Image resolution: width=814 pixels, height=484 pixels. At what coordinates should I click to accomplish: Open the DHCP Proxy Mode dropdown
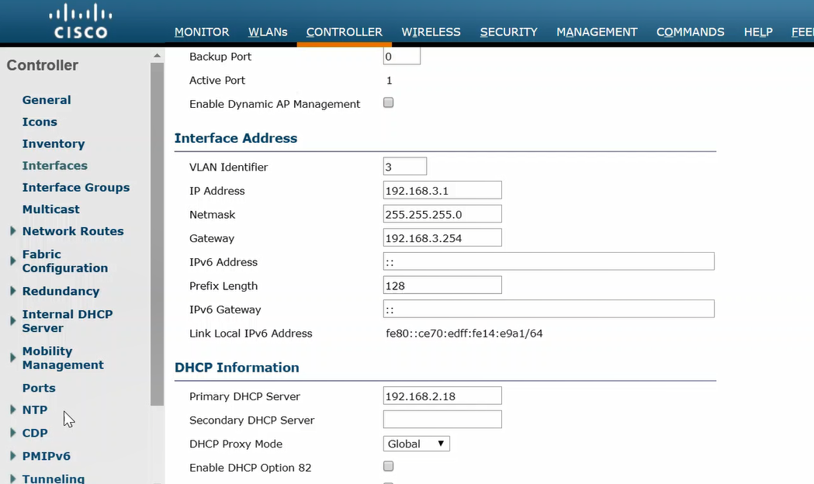click(x=417, y=444)
